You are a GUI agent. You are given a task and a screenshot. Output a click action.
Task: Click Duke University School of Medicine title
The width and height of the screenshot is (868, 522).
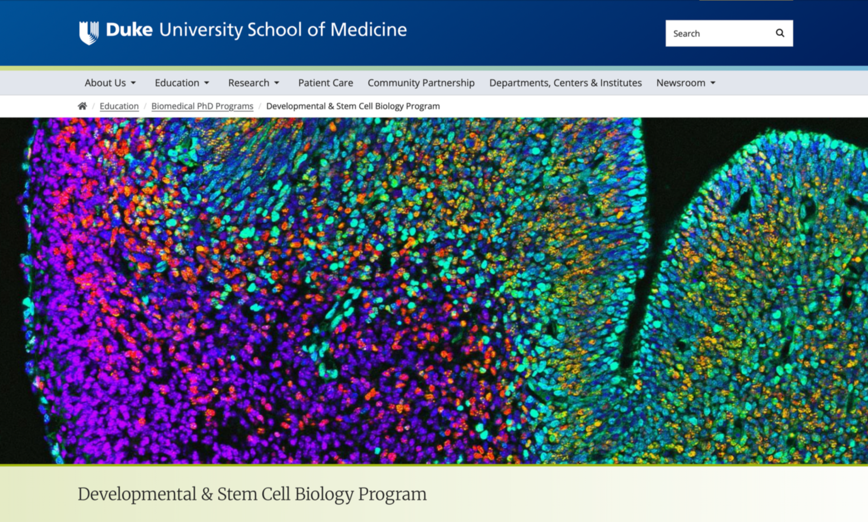(x=256, y=30)
